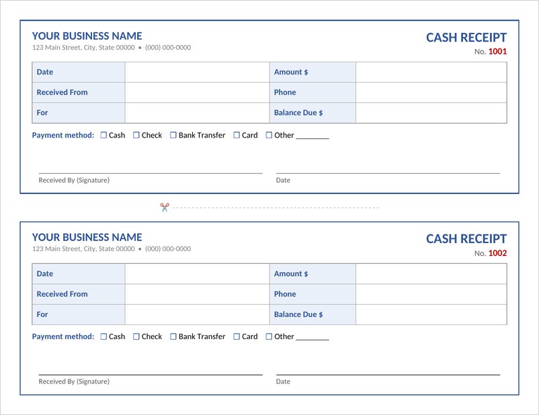Click Received By (Signature) label, receipt 1002
Screen dimensions: 539x415
point(74,381)
